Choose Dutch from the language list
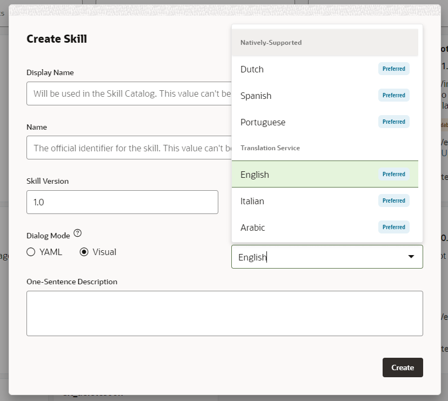Screen dimensions: 448x401 point(252,69)
